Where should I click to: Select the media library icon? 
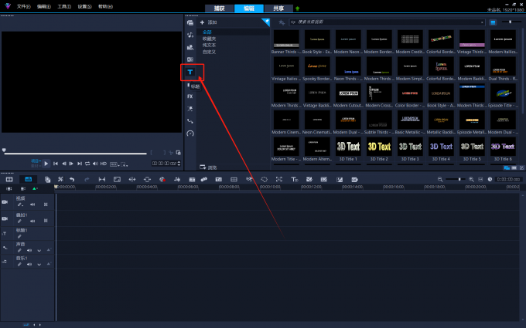coord(190,23)
